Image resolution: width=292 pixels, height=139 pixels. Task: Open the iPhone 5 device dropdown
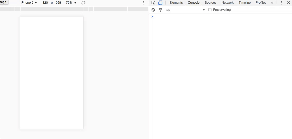tap(29, 3)
